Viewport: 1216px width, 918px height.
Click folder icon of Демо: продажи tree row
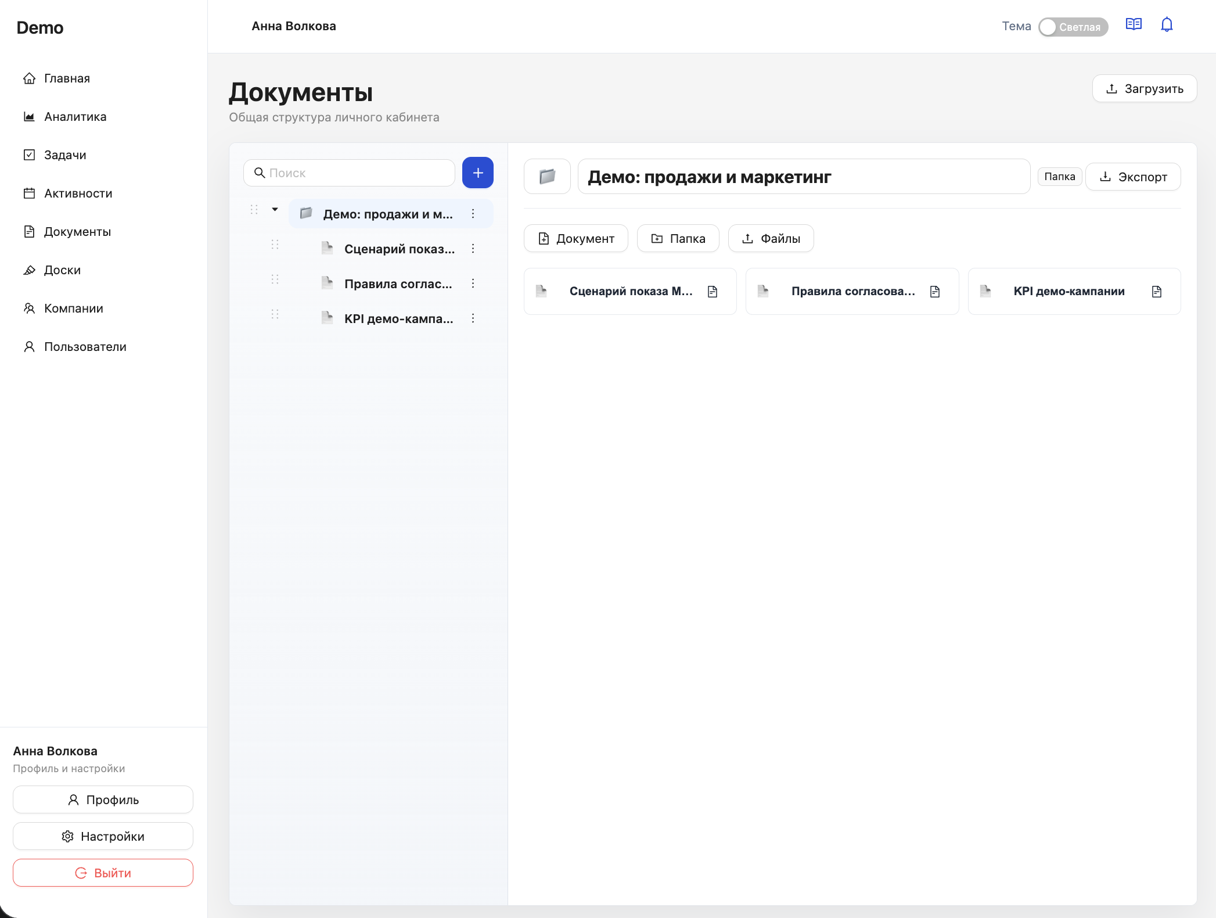click(306, 213)
